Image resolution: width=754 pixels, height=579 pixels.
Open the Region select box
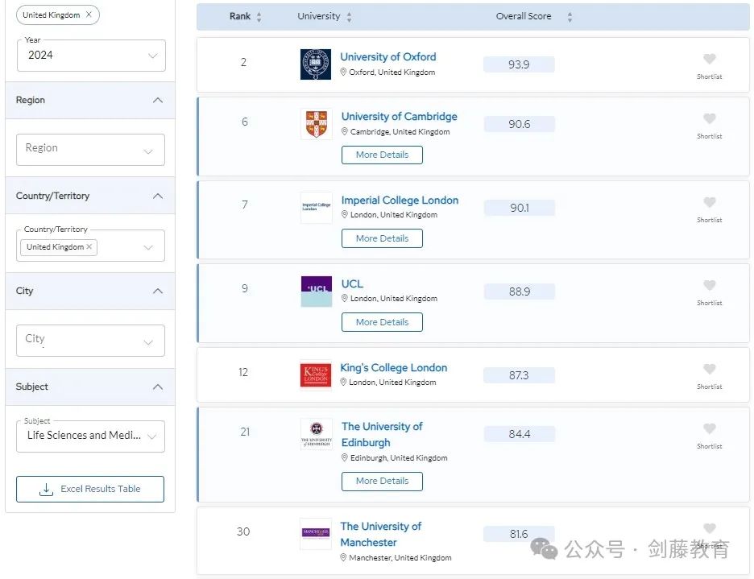90,150
